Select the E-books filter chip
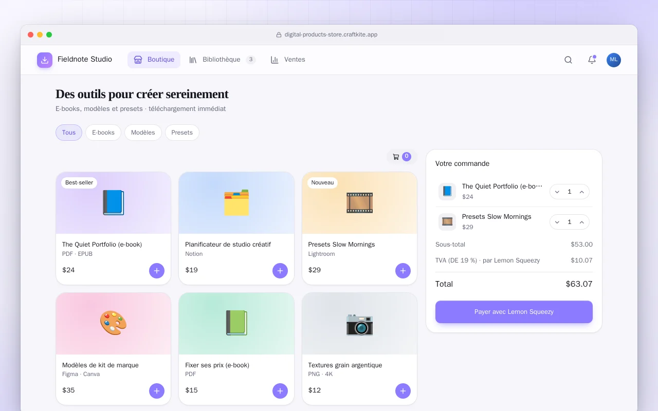658x411 pixels. (x=103, y=133)
